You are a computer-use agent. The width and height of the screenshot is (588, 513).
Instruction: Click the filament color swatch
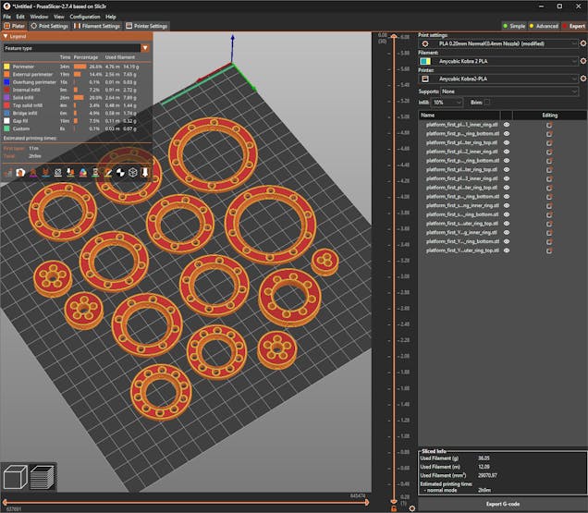[424, 60]
